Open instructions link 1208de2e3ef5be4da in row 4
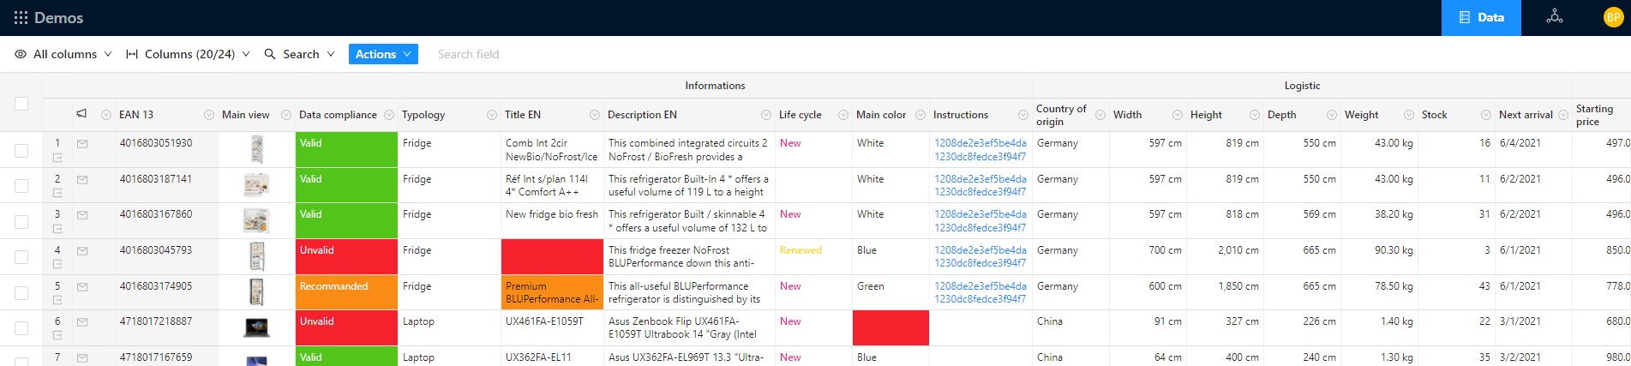Image resolution: width=1631 pixels, height=366 pixels. (x=980, y=250)
